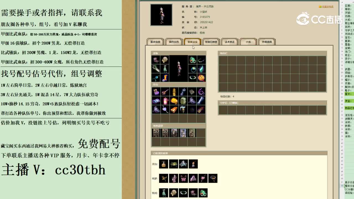Click the 残梦 pink skirt item
The image size is (354, 199).
193,178
